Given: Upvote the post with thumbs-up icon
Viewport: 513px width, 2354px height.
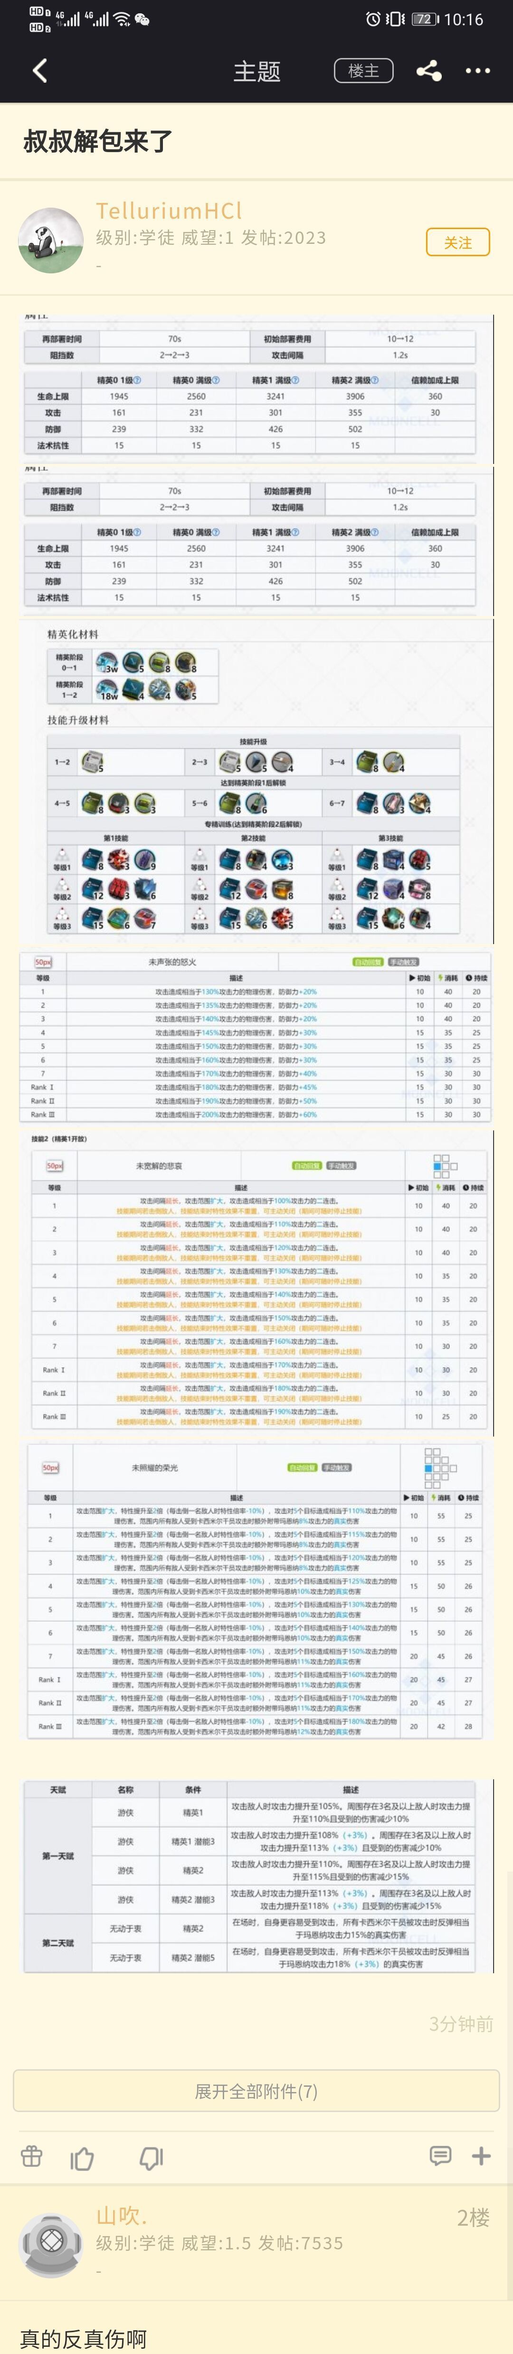Looking at the screenshot, I should point(83,2158).
